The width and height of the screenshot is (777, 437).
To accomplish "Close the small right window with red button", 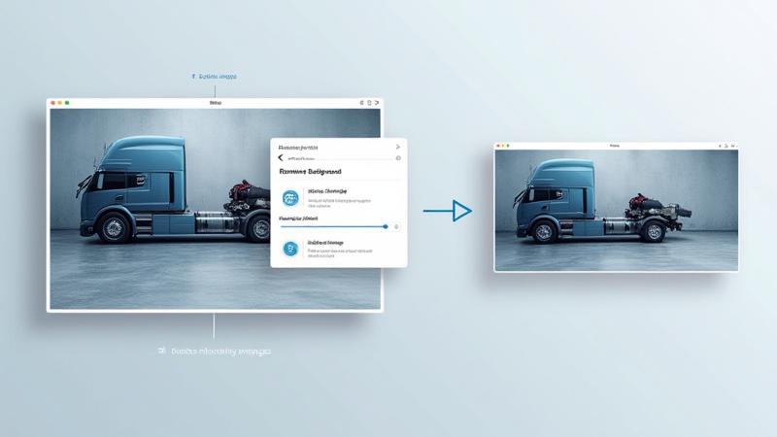I will (498, 146).
